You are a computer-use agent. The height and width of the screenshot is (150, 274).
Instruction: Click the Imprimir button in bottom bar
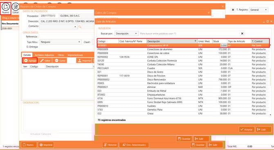point(46,145)
